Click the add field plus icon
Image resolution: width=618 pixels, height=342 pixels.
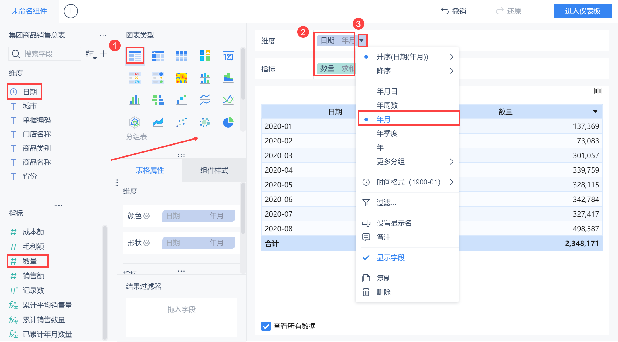tap(104, 54)
